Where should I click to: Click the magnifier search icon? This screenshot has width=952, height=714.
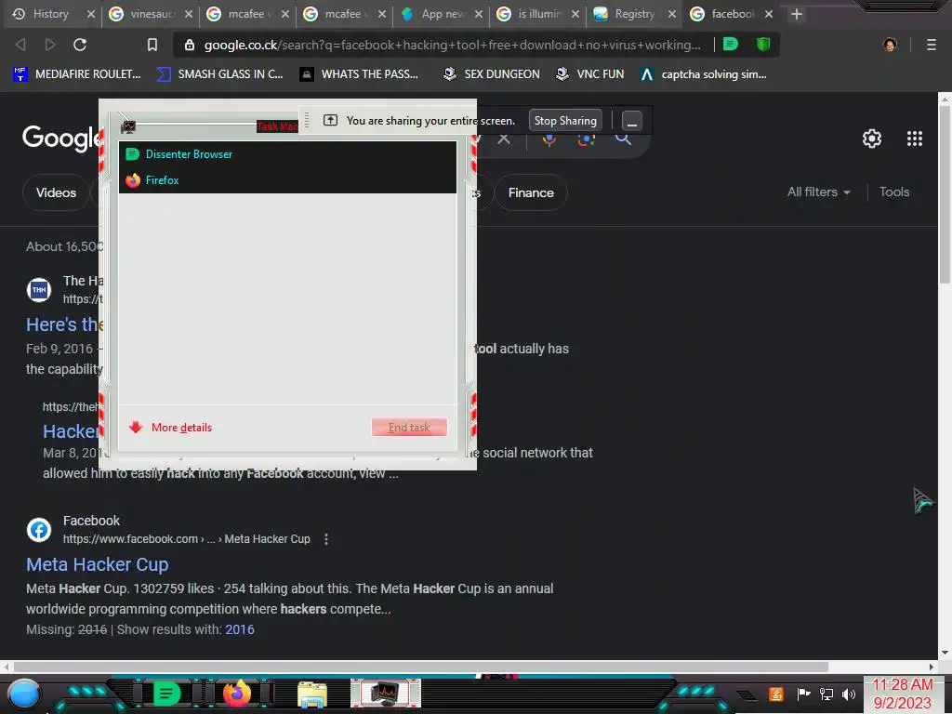(x=624, y=139)
